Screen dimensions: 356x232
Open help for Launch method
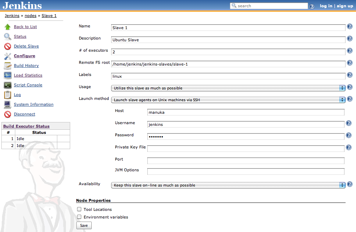(350, 99)
